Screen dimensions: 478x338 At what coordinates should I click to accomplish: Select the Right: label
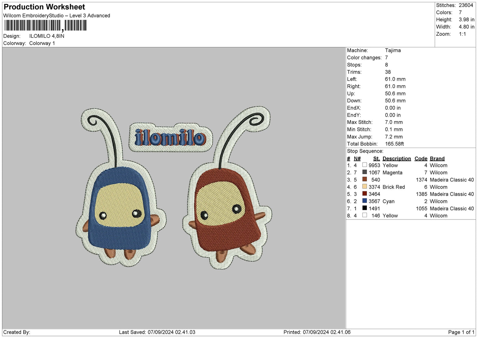[354, 86]
